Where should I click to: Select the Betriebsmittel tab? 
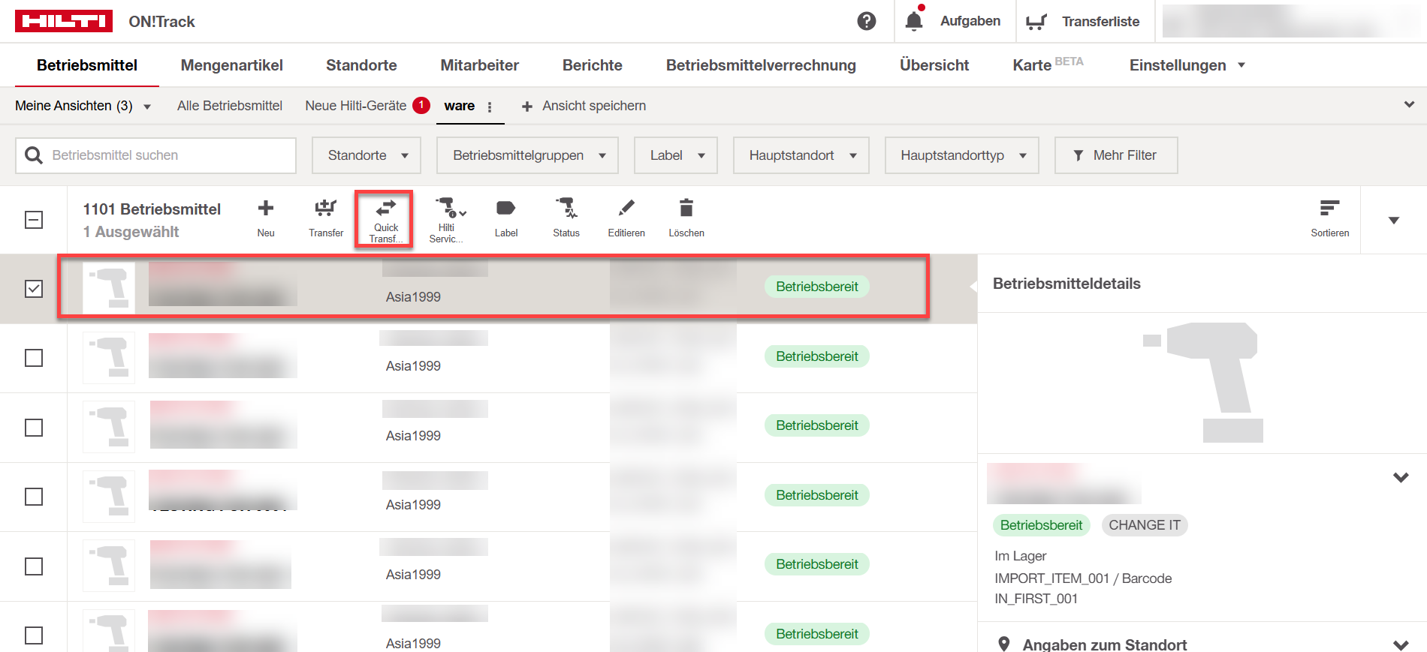coord(87,65)
